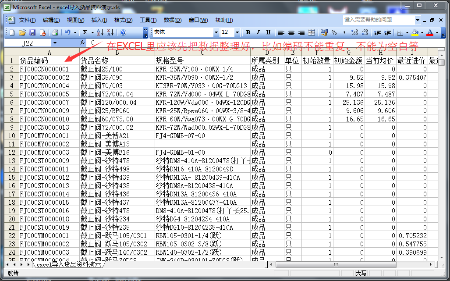The height and width of the screenshot is (281, 450).
Task: Apply percent style with % icon
Action: [334, 32]
